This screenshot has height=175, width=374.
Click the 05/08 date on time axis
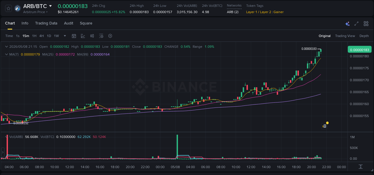pos(175,167)
